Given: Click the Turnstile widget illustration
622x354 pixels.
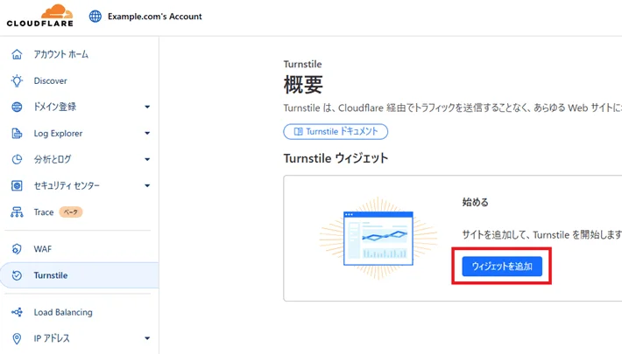Looking at the screenshot, I should [378, 237].
